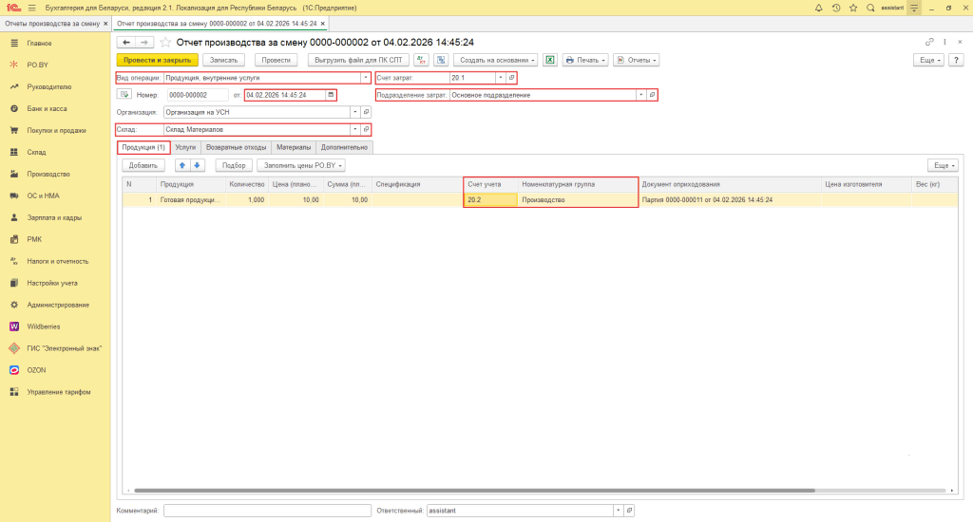Click the back navigation arrow
This screenshot has height=522, width=973.
click(x=125, y=42)
